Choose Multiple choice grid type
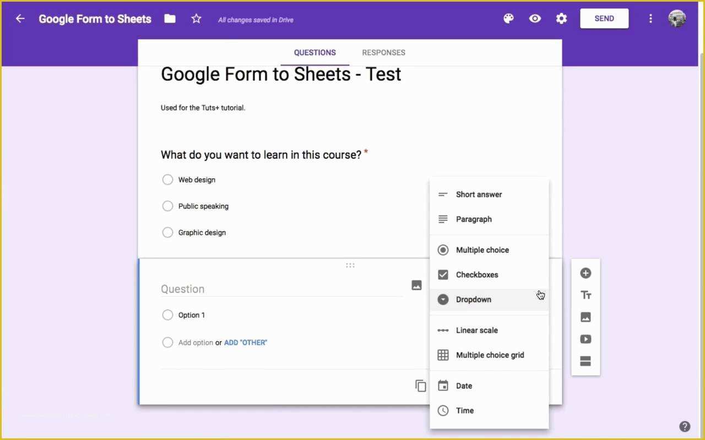705x440 pixels. click(x=489, y=355)
